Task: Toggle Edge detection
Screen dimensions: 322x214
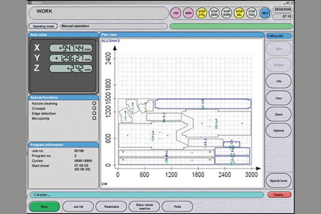Action: tap(95, 113)
